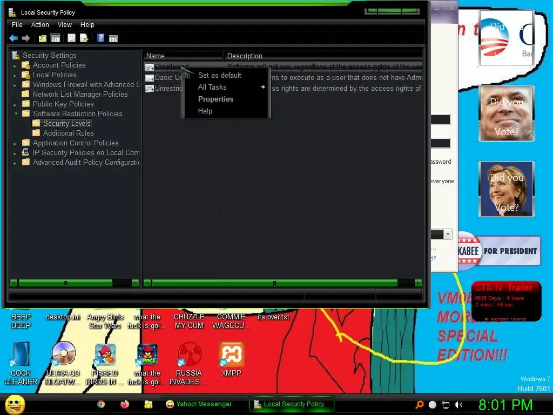Click the Export List toolbar icon
Viewport: 553px width, 415px height.
tap(84, 38)
